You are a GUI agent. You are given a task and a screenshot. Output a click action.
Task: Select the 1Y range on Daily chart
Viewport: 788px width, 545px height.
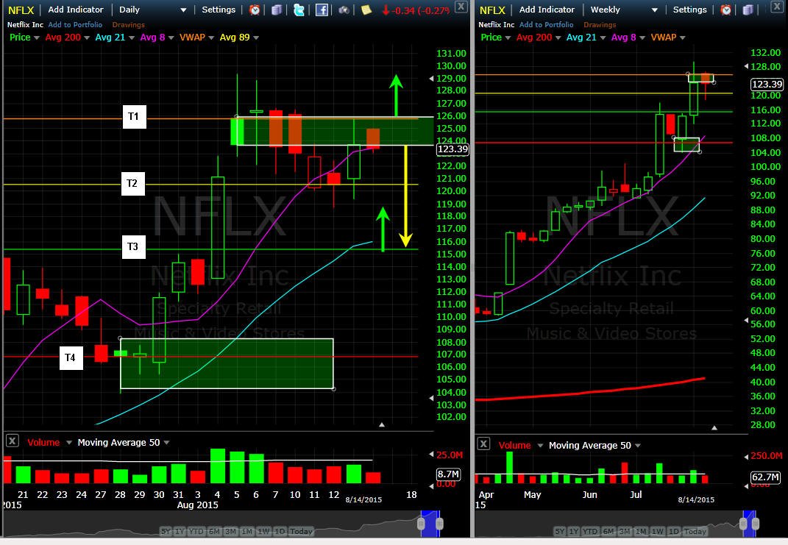tap(180, 532)
